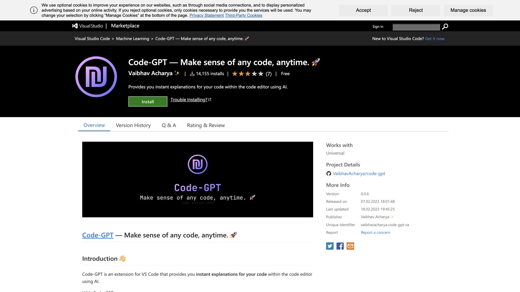520x292 pixels.
Task: Open the Manage cookies settings
Action: pyautogui.click(x=468, y=10)
